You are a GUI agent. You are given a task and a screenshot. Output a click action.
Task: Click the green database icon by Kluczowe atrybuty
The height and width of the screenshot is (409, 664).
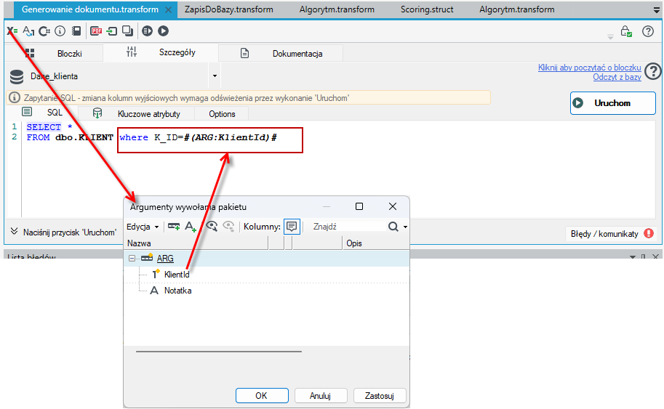coord(97,113)
